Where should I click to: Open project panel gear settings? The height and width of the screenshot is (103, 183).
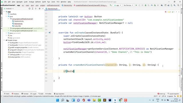coord(39,9)
